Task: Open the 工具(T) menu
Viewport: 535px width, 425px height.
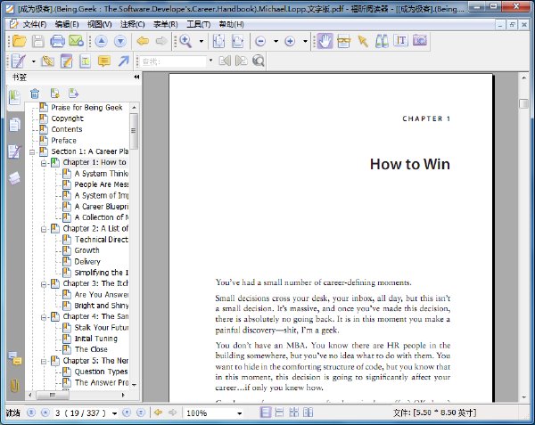Action: 198,24
